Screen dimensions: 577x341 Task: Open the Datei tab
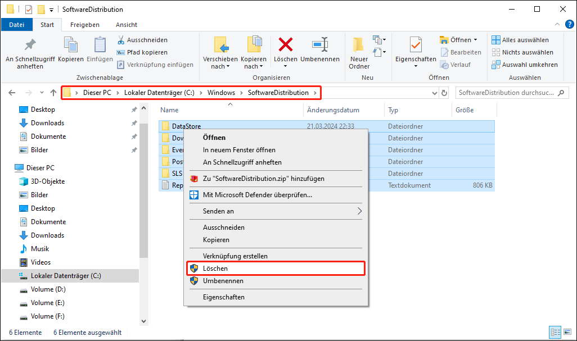tap(16, 25)
